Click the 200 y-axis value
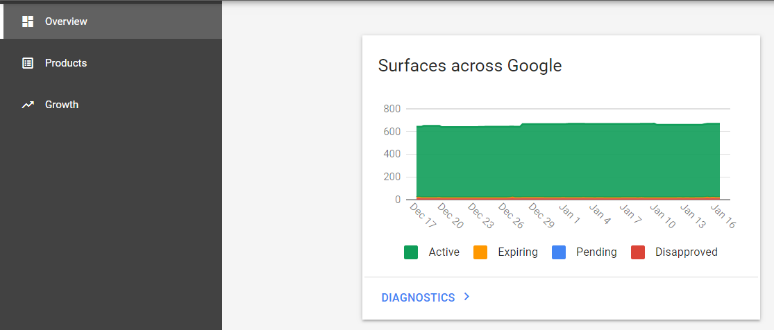Viewport: 774px width, 330px height. 392,177
